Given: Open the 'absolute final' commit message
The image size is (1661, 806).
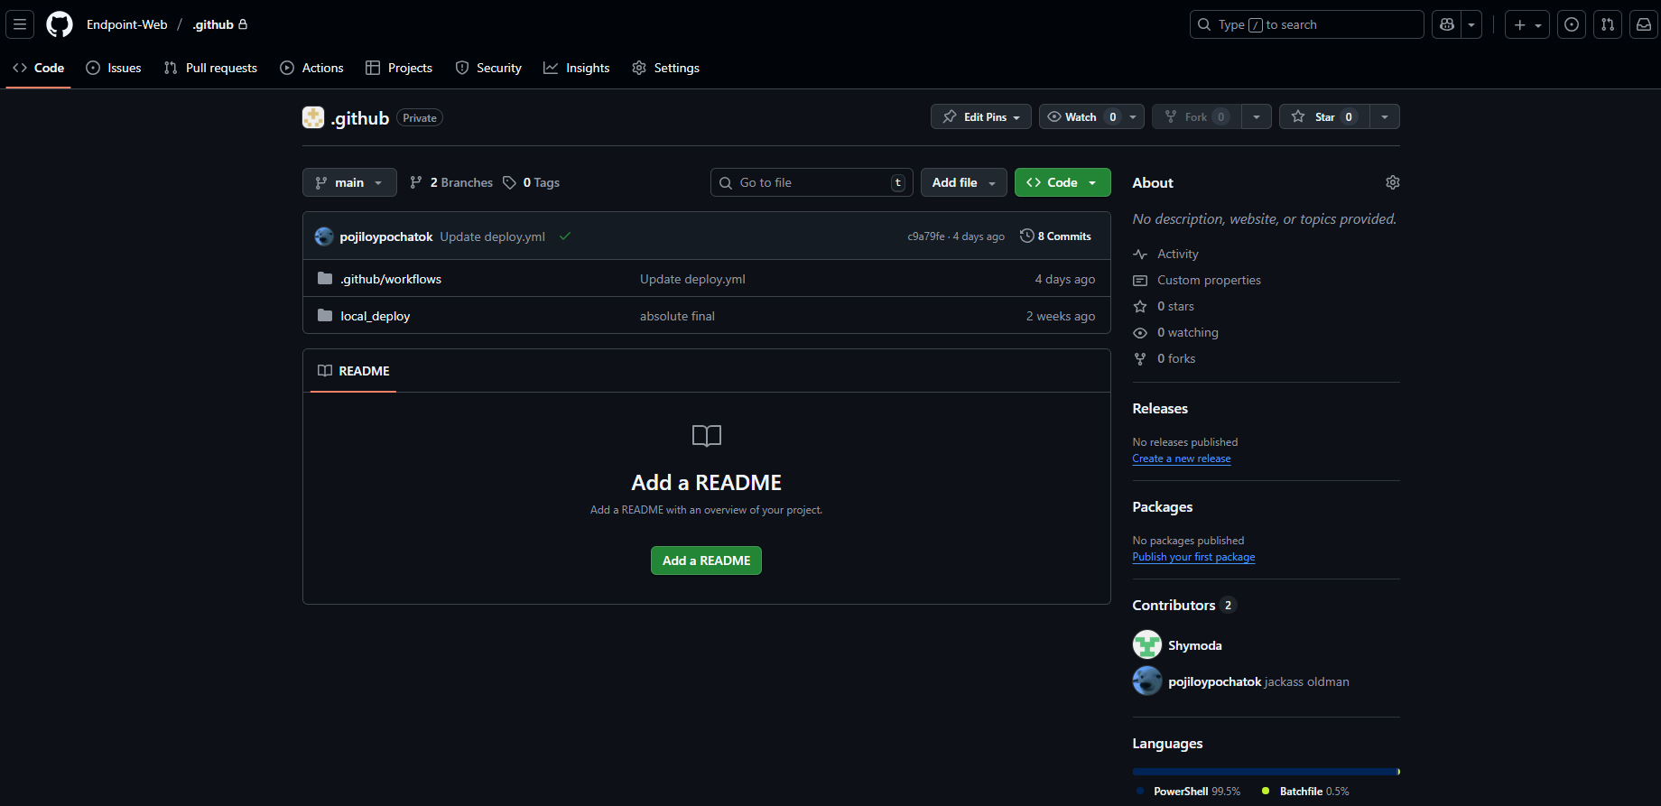Looking at the screenshot, I should point(677,316).
